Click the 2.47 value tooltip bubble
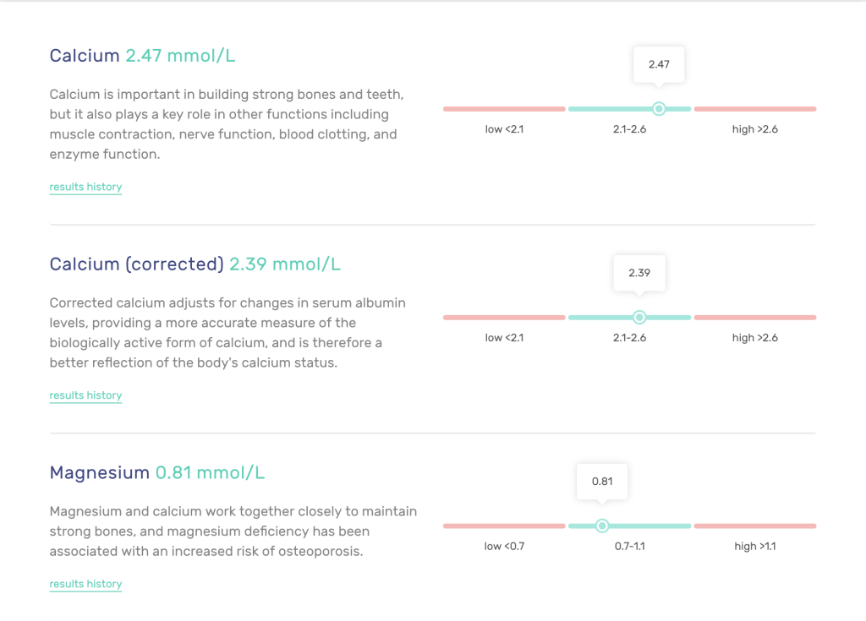This screenshot has height=621, width=866. coord(659,64)
